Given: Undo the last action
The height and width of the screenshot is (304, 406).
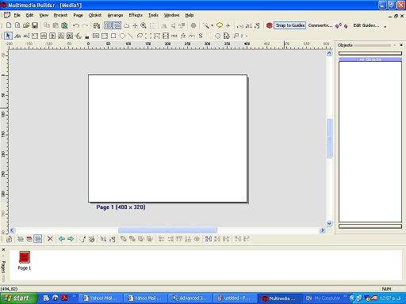Looking at the screenshot, I should pyautogui.click(x=76, y=25).
